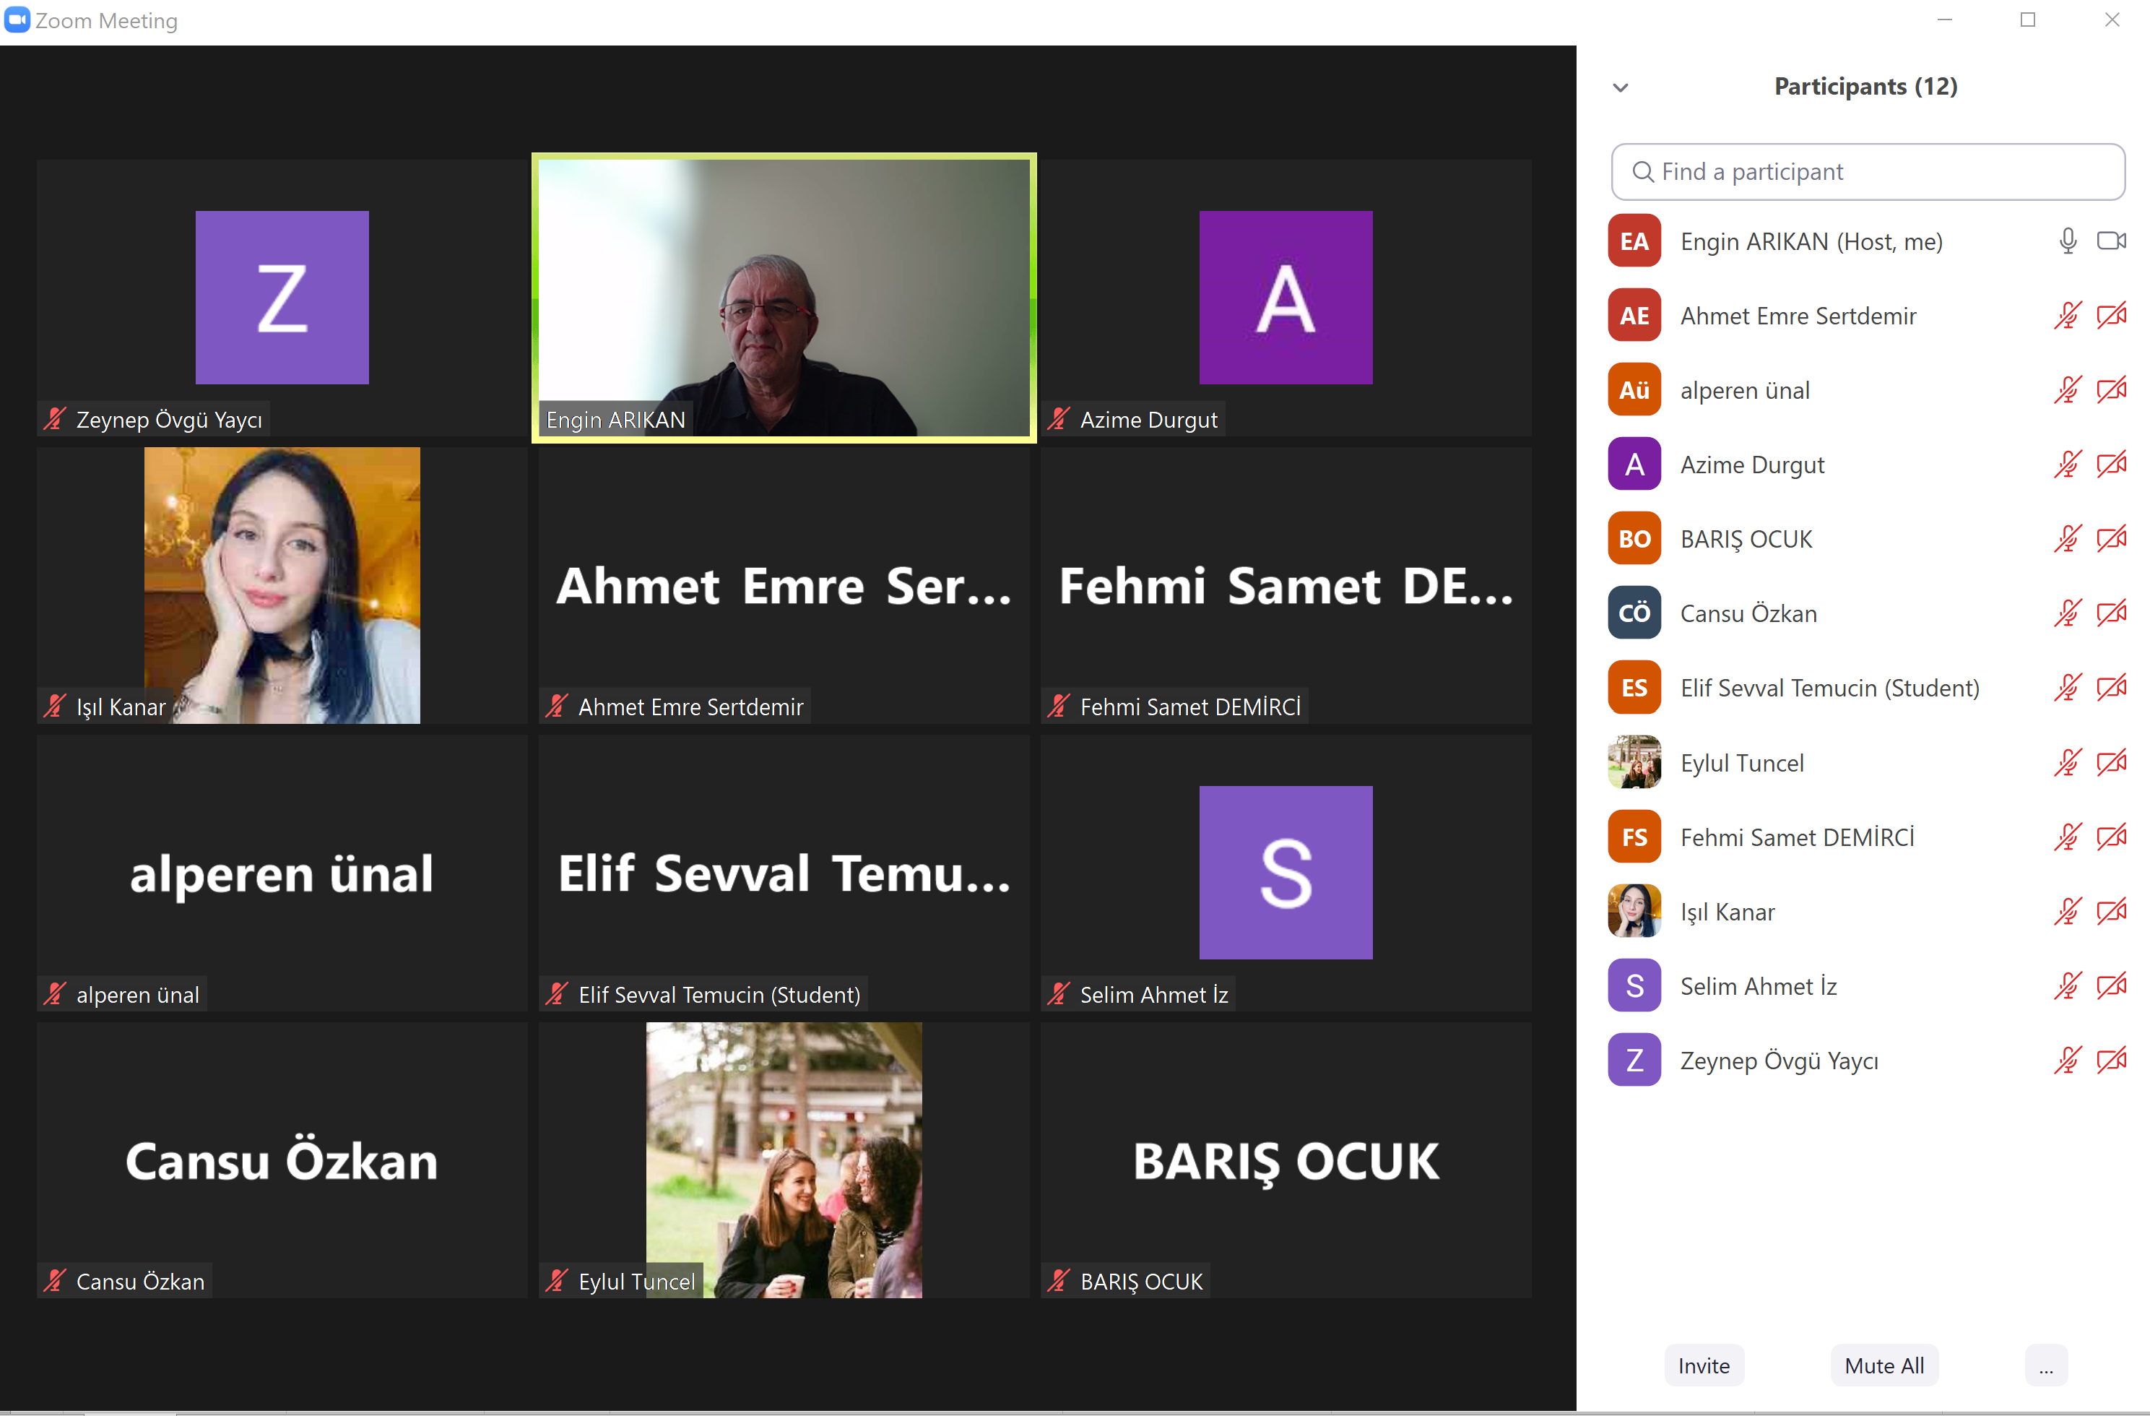Click the FS avatar in participants list

coord(1634,837)
